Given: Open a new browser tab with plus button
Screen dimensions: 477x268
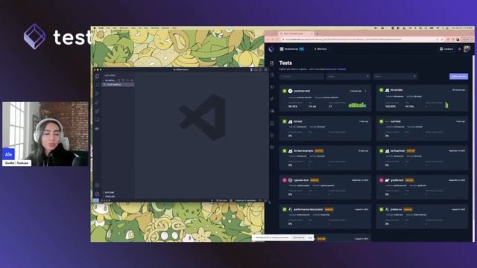Looking at the screenshot, I should (318, 33).
